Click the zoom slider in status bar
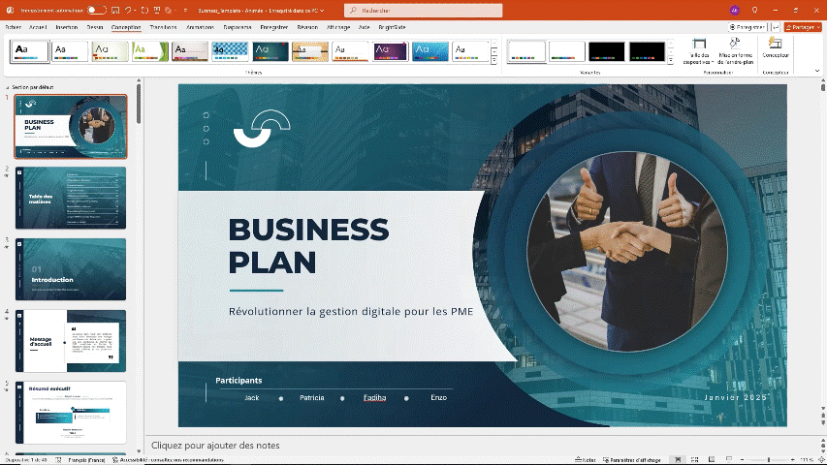Image resolution: width=827 pixels, height=465 pixels. (x=769, y=459)
